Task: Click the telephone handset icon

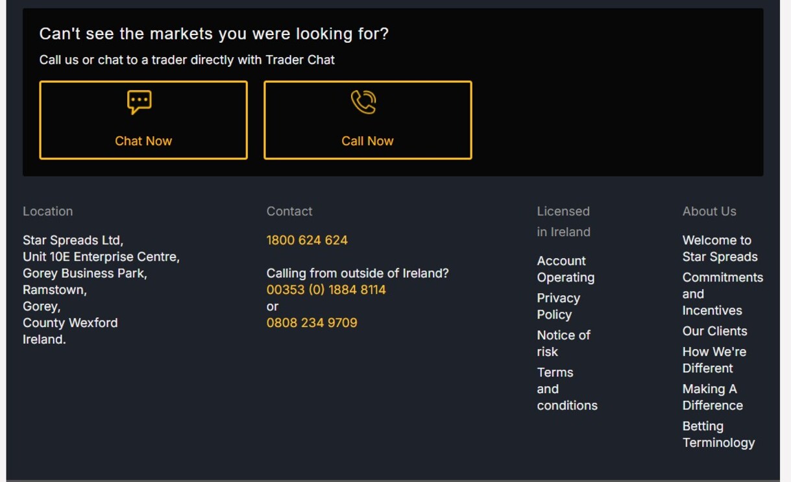Action: [x=367, y=102]
